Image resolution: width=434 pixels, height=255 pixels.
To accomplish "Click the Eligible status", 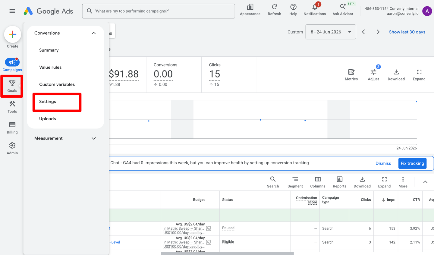I will click(228, 242).
